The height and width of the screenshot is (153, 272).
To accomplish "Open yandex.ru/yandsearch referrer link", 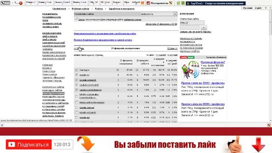I will point(91,90).
